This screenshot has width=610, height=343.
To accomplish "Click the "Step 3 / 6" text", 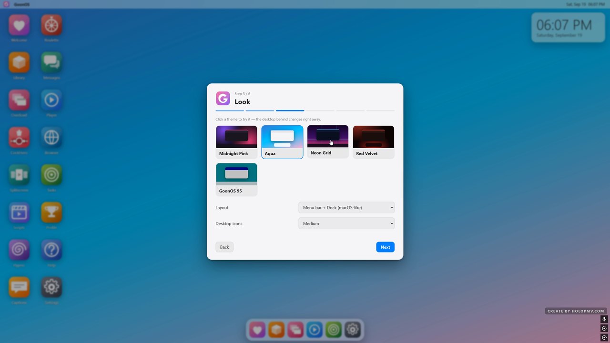I will click(x=242, y=94).
